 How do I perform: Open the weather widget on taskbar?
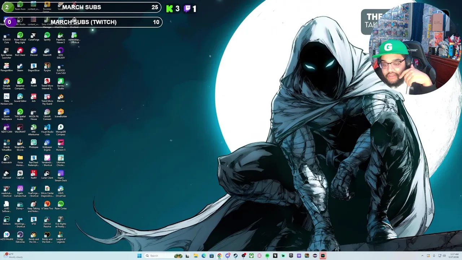pyautogui.click(x=13, y=256)
